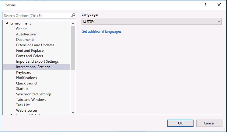Screen dimensions: 227x132
Task: Select the AutoRecover page
Action: coord(26,34)
